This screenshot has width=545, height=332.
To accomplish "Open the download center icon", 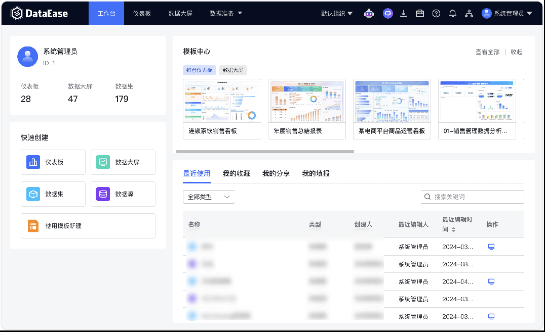I will (403, 13).
